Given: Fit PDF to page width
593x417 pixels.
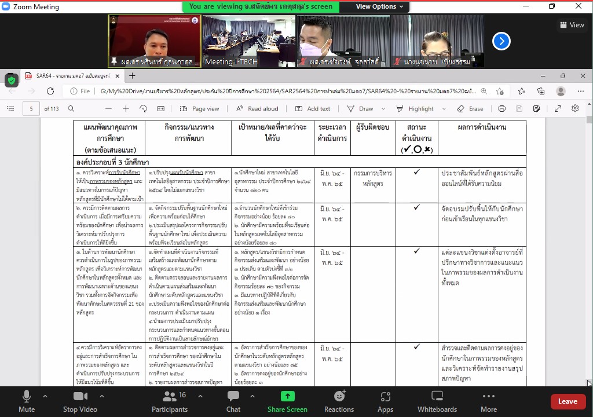Looking at the screenshot, I should coord(161,109).
